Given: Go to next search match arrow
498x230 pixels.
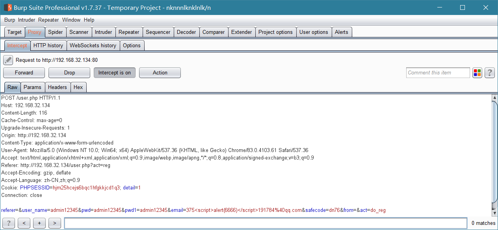Looking at the screenshot, I should 54,223.
